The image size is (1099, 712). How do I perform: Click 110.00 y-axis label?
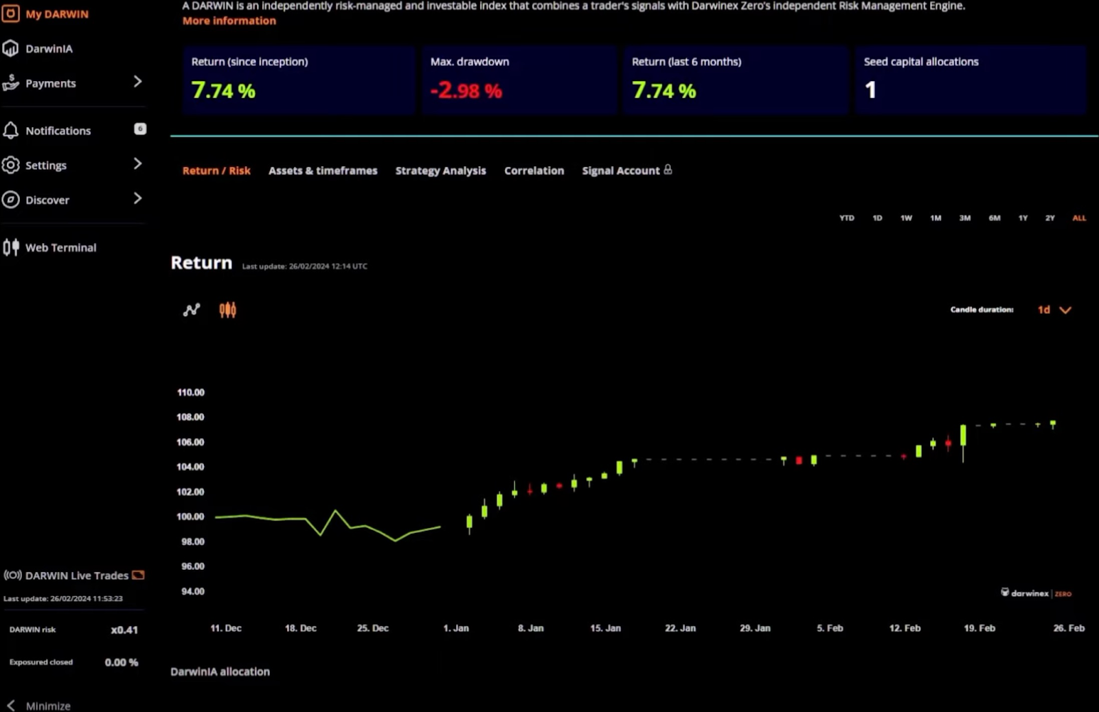(x=190, y=392)
